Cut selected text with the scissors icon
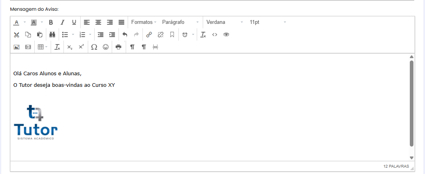This screenshot has height=174, width=425. (x=16, y=35)
